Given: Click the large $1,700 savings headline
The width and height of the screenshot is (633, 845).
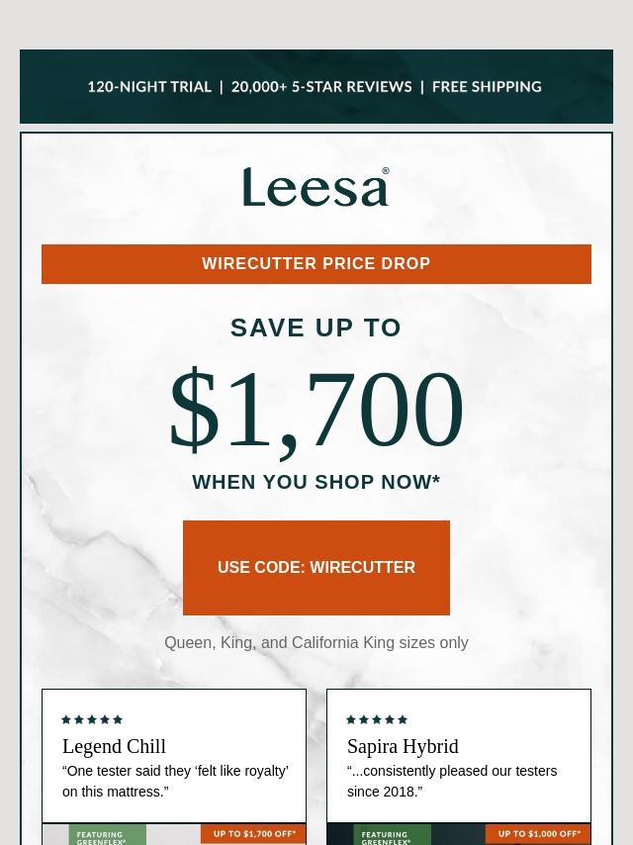Looking at the screenshot, I should (x=316, y=411).
